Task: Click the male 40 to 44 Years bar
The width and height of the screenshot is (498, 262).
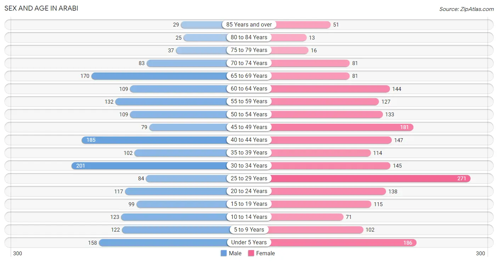Action: (x=154, y=140)
